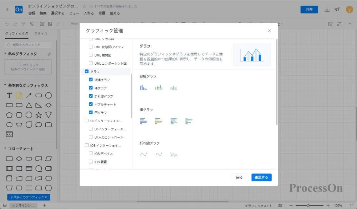Collapse the 基本的なグラフィックス section
This screenshot has height=209, width=357.
[5, 85]
